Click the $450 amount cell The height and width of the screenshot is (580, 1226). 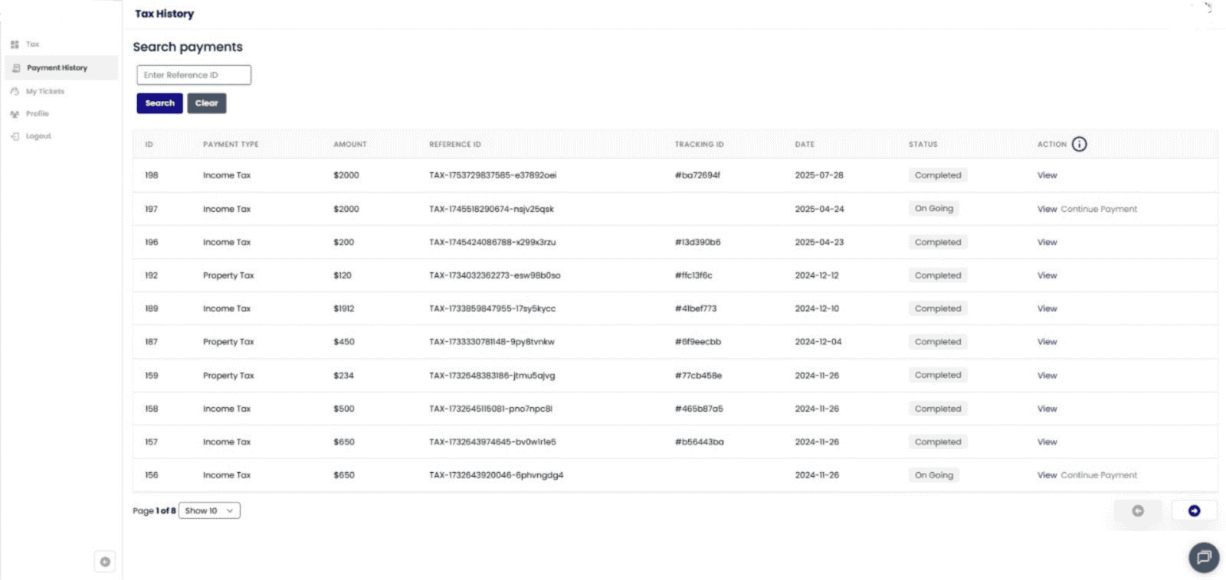tap(344, 342)
